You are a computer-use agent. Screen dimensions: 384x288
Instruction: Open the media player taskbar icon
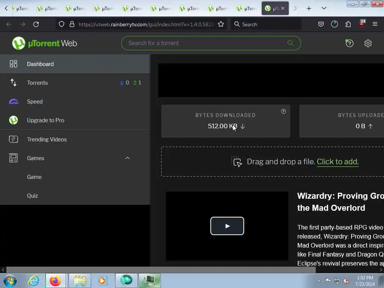[x=102, y=280]
